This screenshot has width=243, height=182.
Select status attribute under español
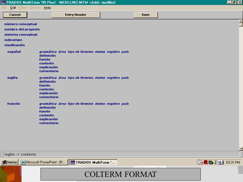tap(100, 52)
